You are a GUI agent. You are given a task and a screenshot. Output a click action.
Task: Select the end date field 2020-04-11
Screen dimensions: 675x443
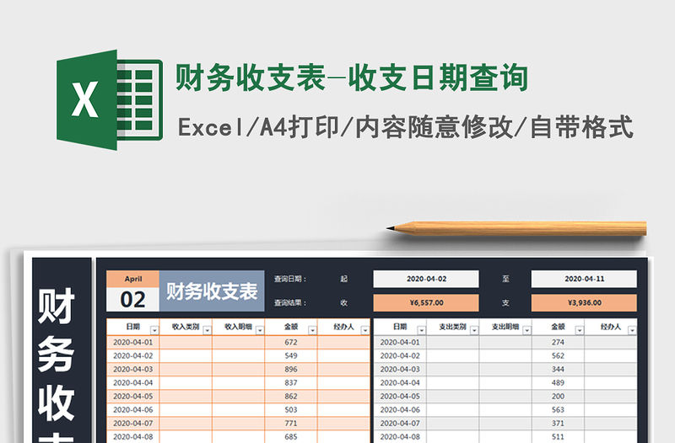coord(583,279)
